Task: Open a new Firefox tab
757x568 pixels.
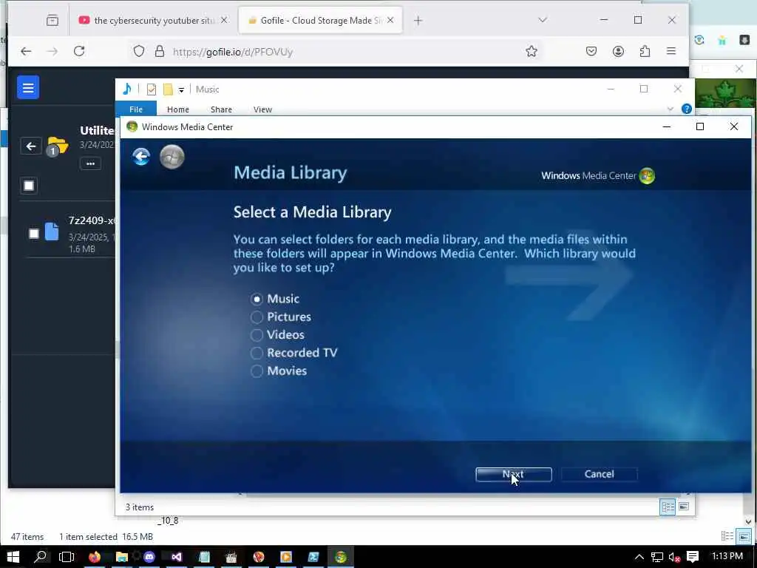Action: [418, 20]
